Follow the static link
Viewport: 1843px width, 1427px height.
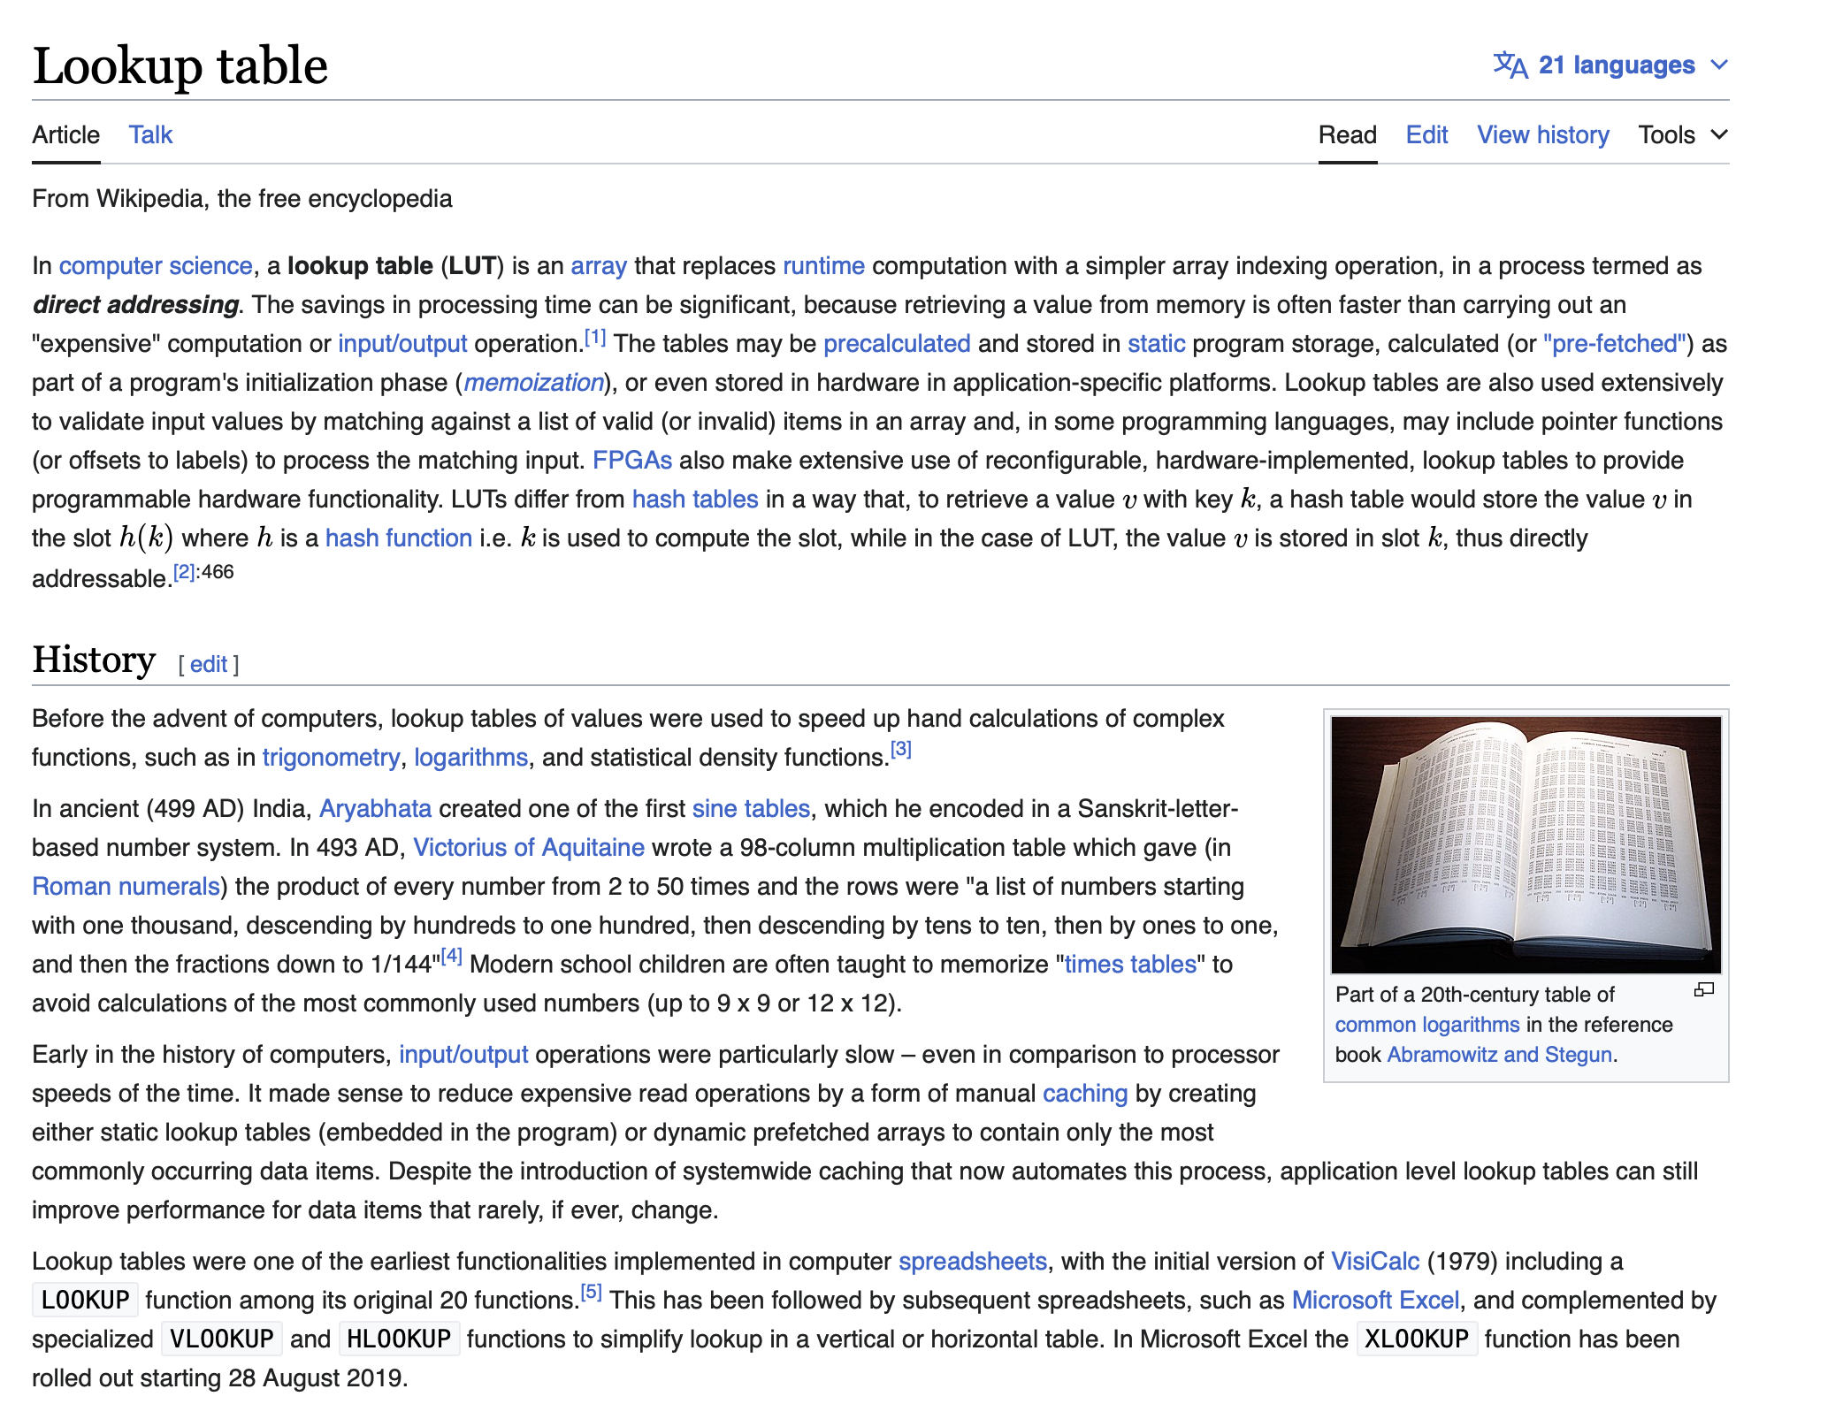[1156, 343]
